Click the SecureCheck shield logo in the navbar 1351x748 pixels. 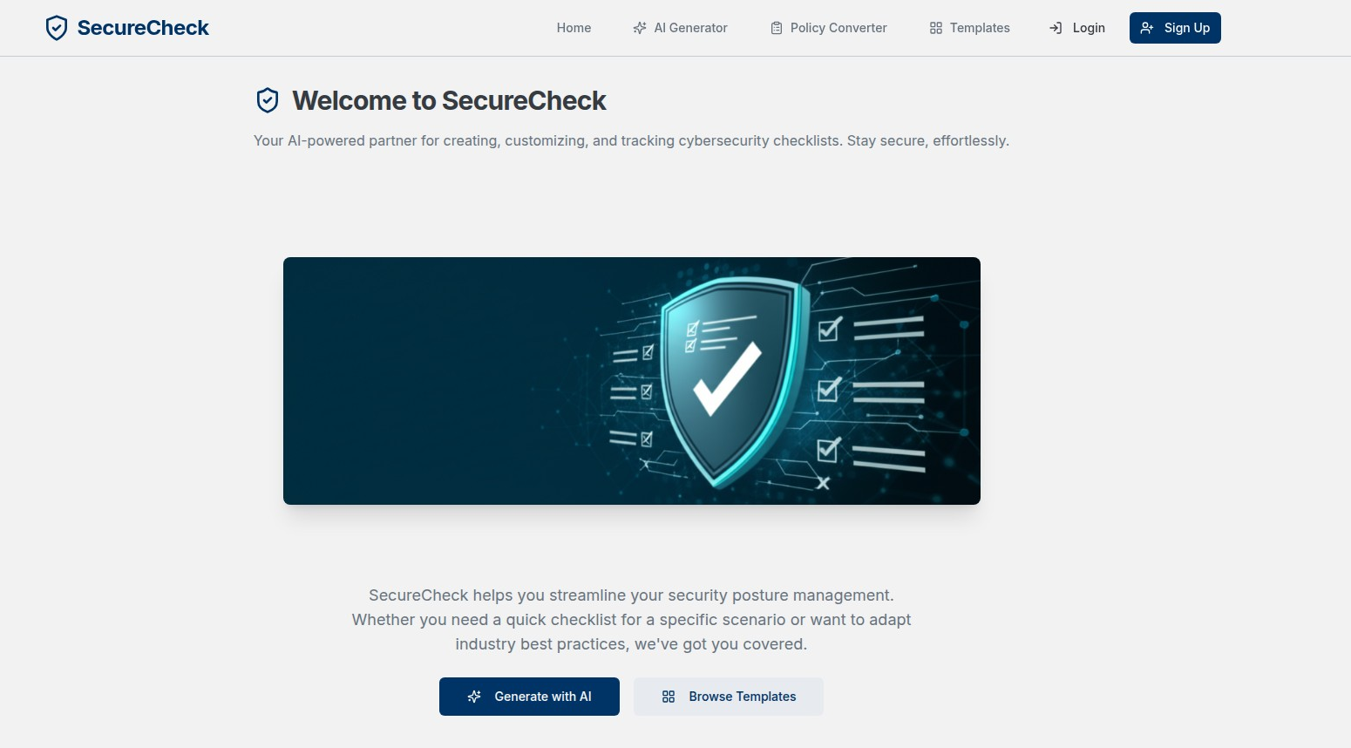point(57,28)
